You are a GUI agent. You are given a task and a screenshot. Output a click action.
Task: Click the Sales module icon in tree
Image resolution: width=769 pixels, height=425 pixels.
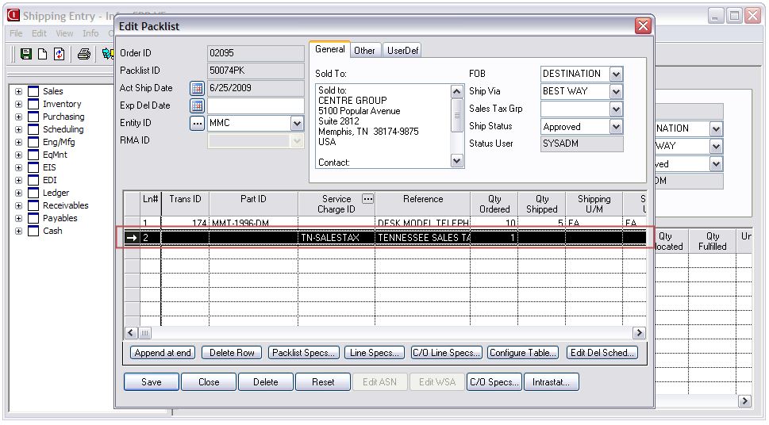coord(33,91)
